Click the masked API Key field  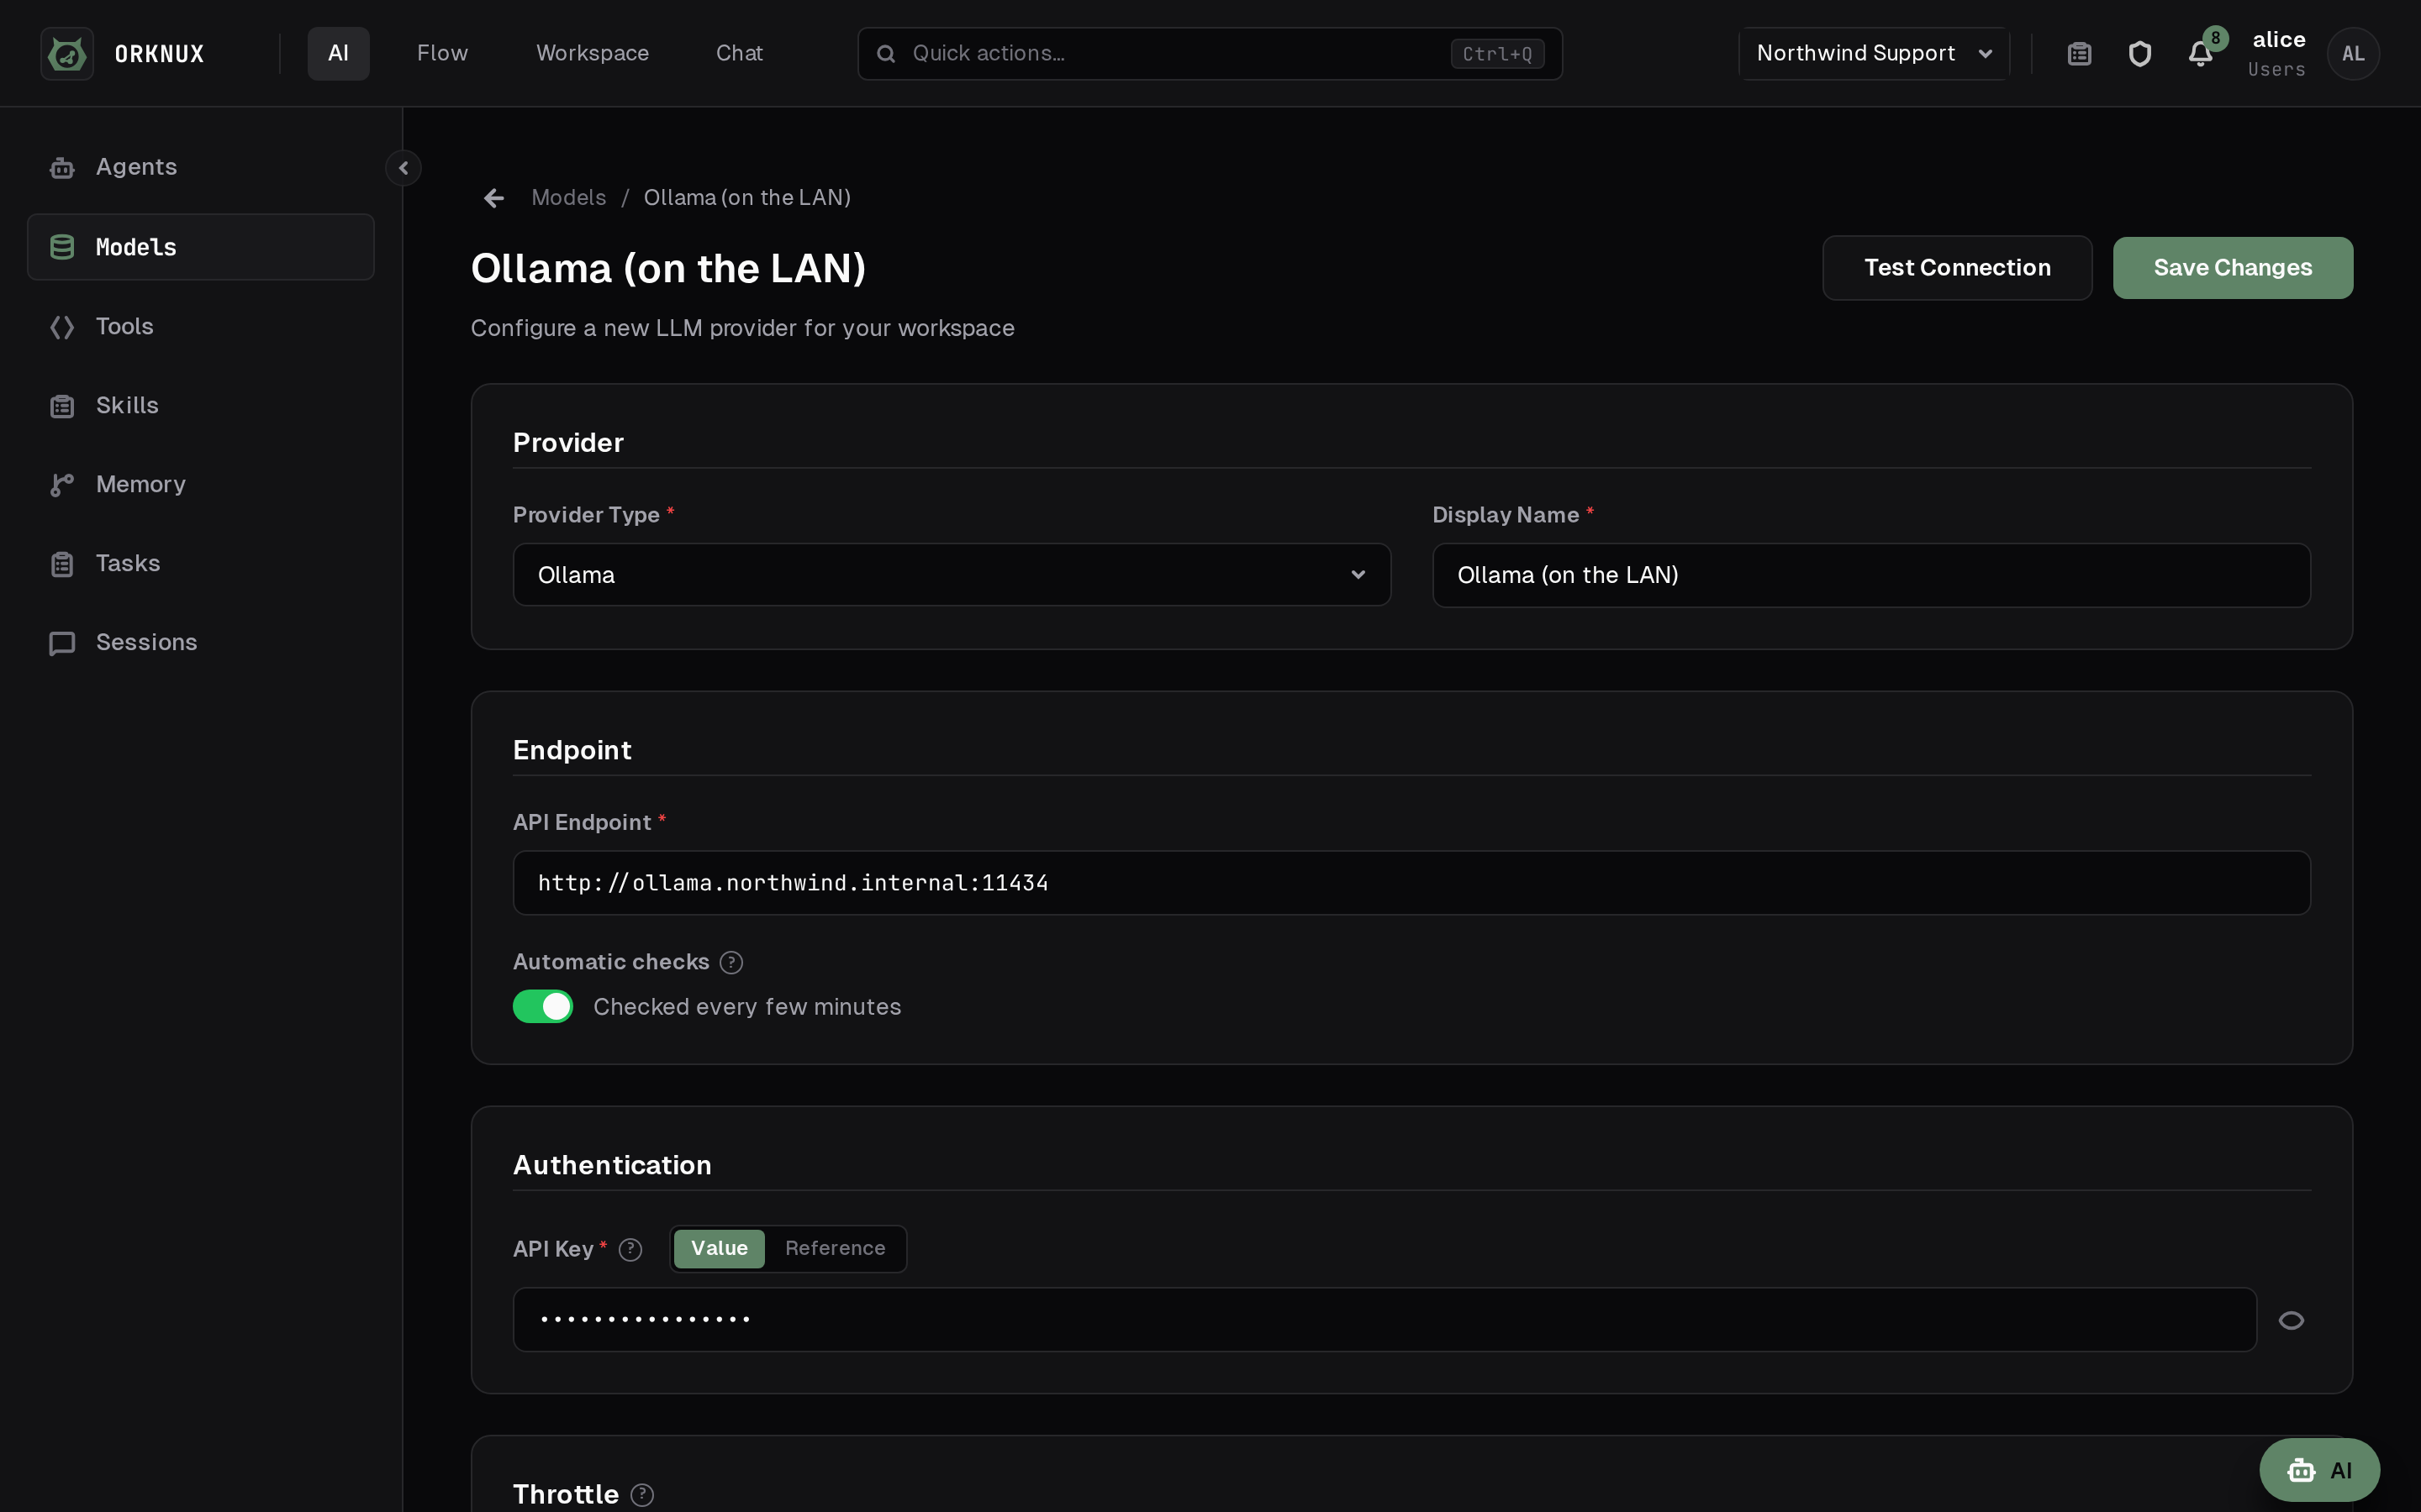1385,1320
